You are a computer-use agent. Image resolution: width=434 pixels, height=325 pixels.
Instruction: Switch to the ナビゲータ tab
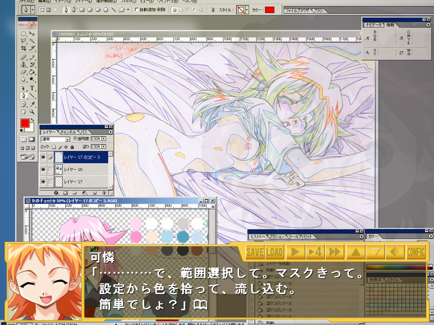(374, 25)
